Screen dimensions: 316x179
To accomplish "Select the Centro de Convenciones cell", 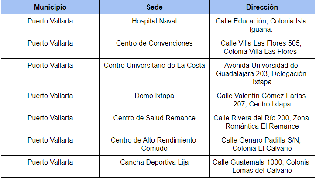I will click(155, 47).
